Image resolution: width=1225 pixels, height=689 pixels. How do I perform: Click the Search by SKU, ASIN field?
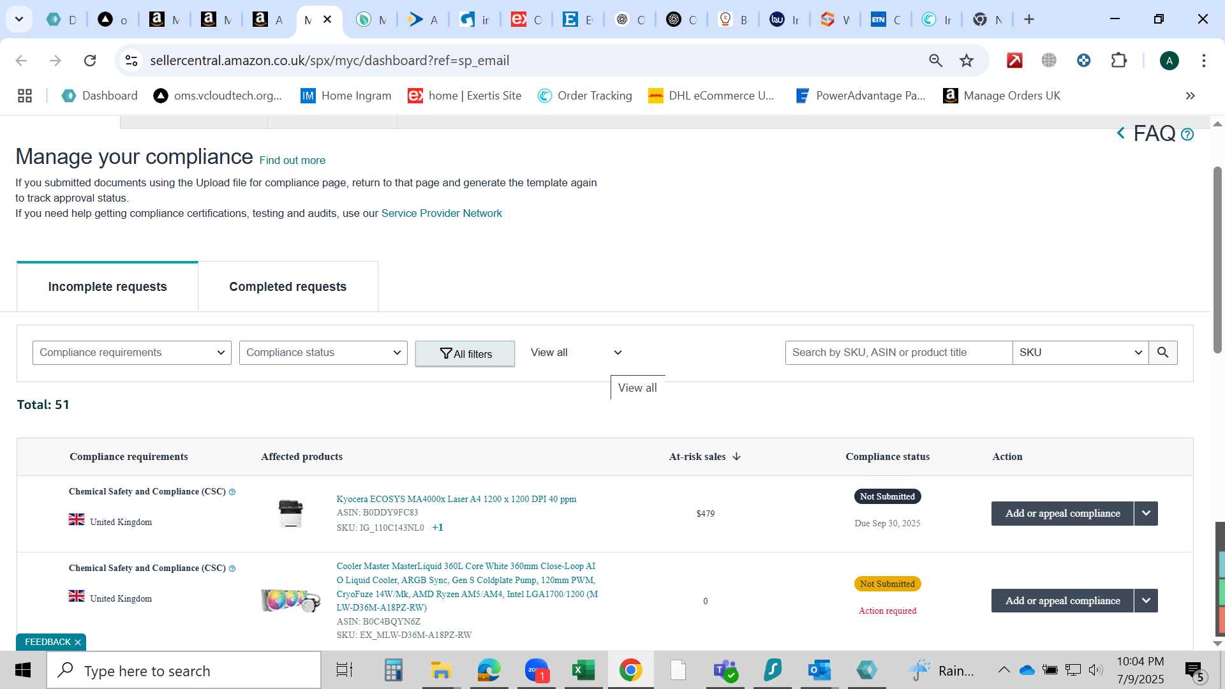coord(898,353)
